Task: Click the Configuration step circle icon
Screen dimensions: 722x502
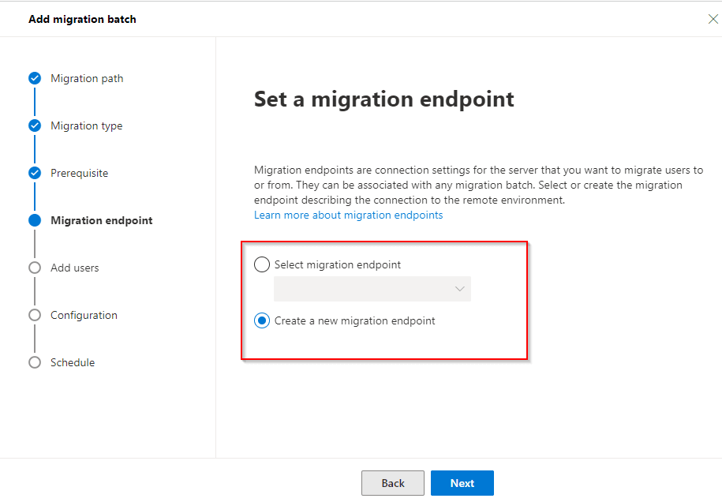Action: (x=35, y=315)
